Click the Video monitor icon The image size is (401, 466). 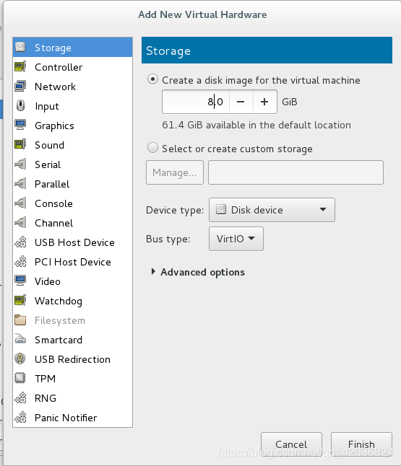click(x=20, y=281)
